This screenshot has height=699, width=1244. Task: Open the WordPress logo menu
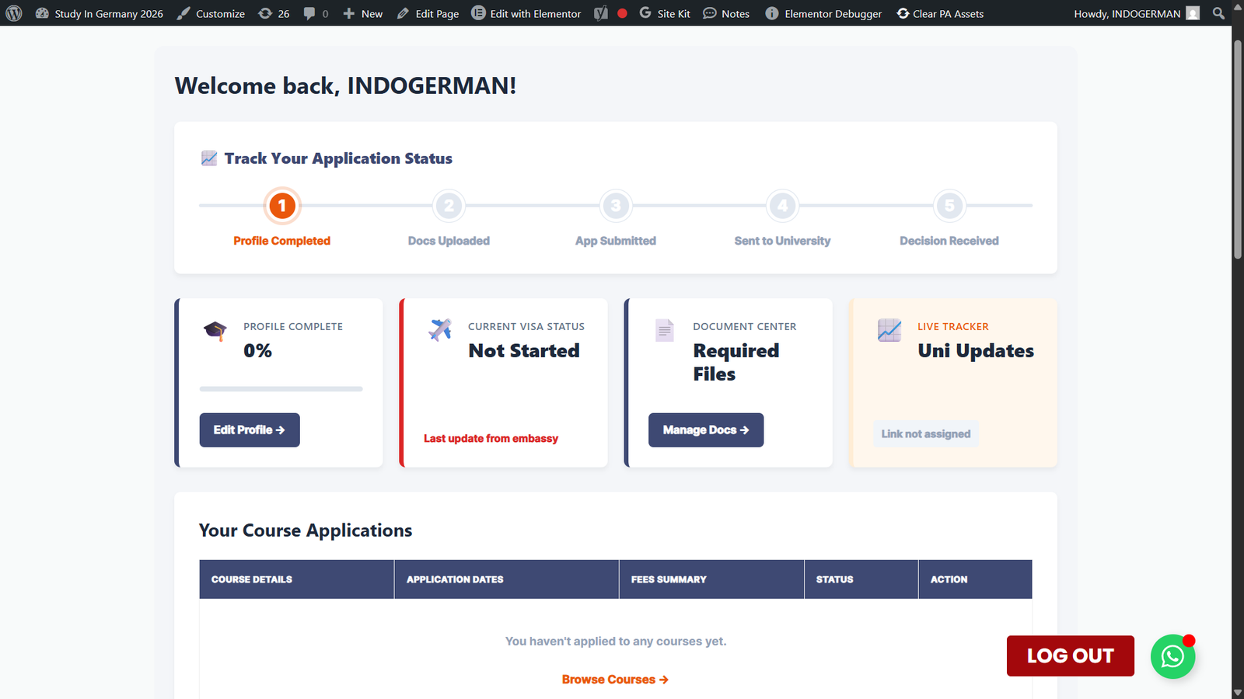pos(13,13)
